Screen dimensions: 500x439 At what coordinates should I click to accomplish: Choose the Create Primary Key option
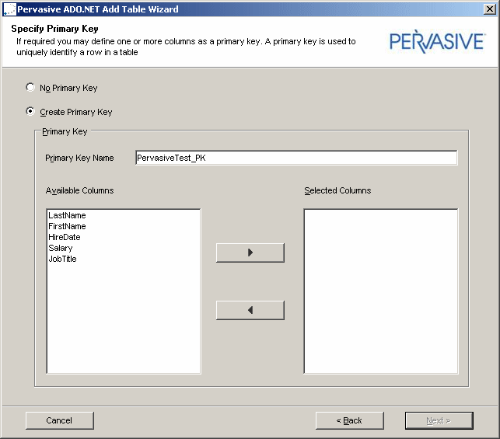pyautogui.click(x=30, y=112)
